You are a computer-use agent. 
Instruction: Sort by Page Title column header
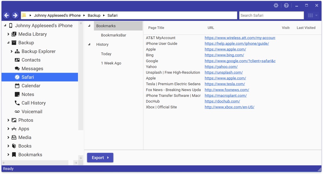[x=156, y=28]
